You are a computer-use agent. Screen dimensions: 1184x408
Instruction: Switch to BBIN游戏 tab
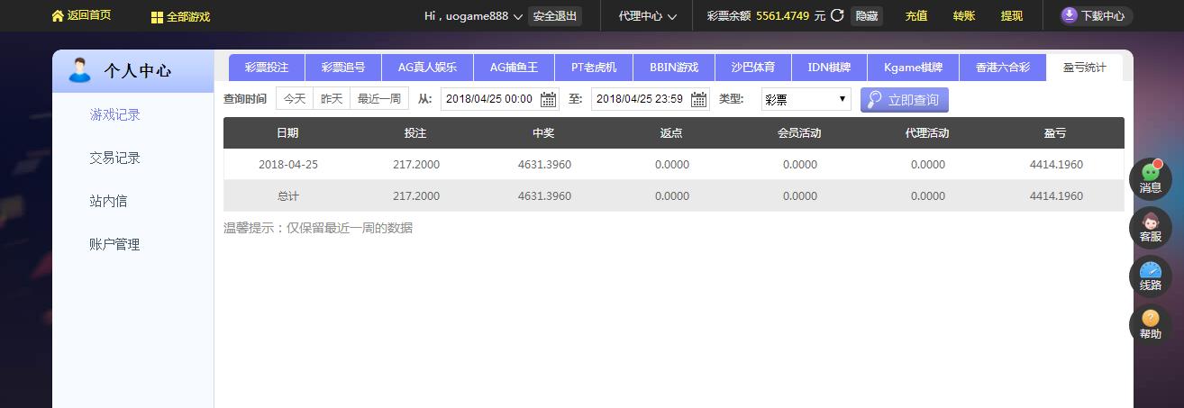(674, 68)
